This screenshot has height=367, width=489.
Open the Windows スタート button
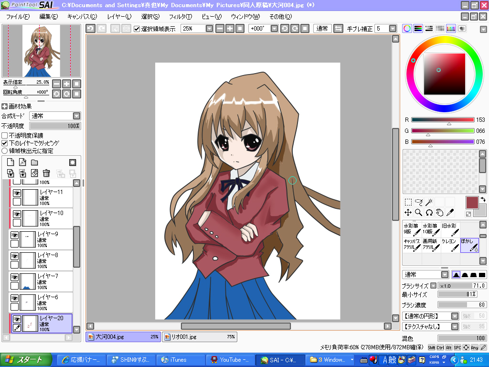tap(26, 360)
